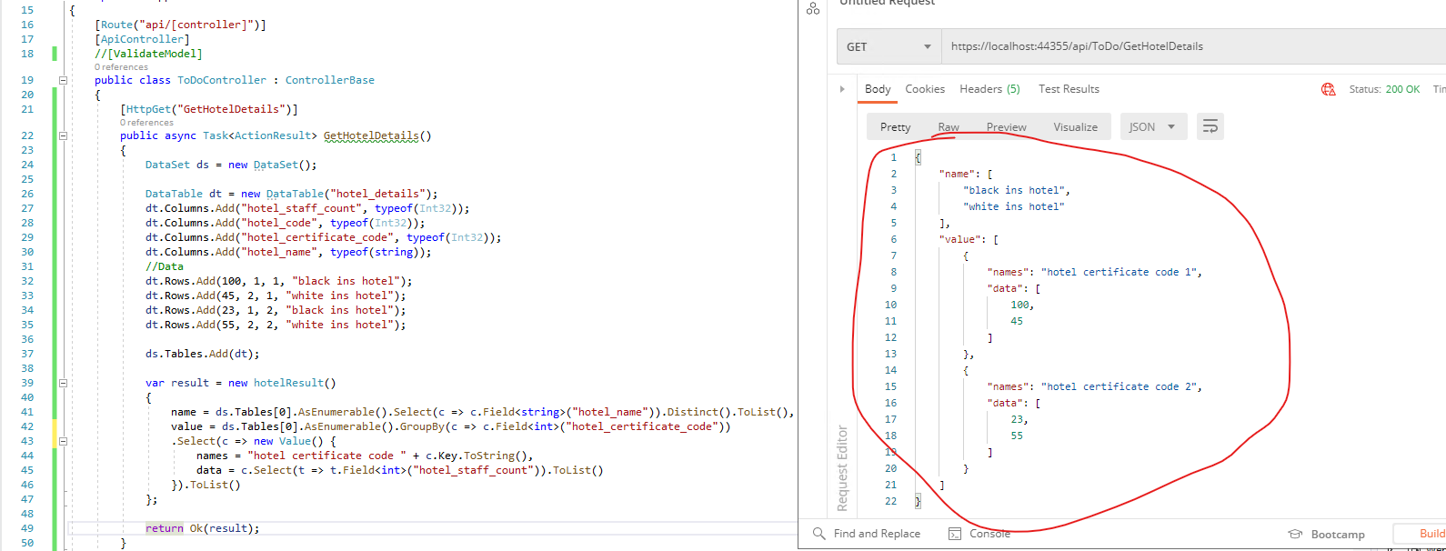Click the red globe network warning icon

tap(1329, 89)
